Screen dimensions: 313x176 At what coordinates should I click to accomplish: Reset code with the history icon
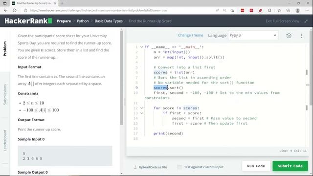coord(289,36)
